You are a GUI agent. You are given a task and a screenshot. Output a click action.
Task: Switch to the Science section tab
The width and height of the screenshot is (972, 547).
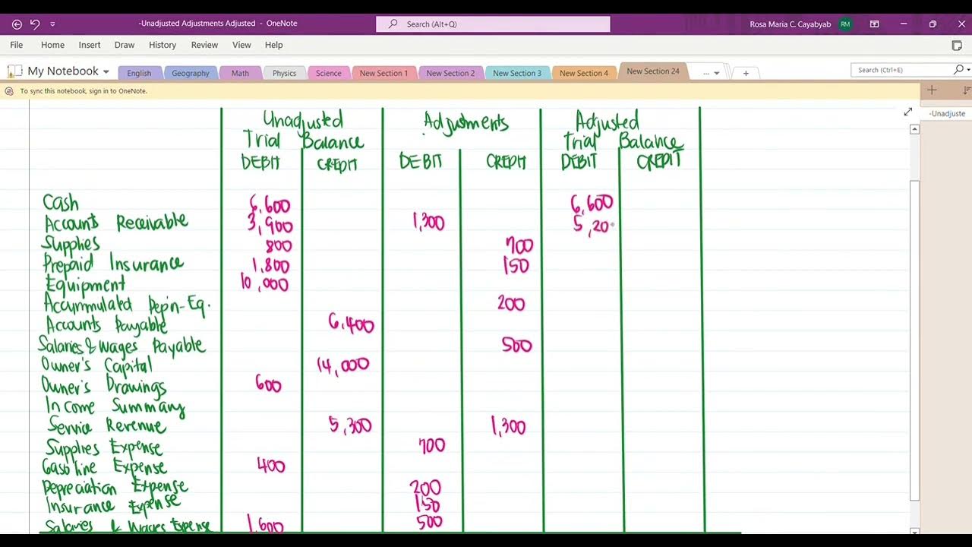(x=328, y=73)
